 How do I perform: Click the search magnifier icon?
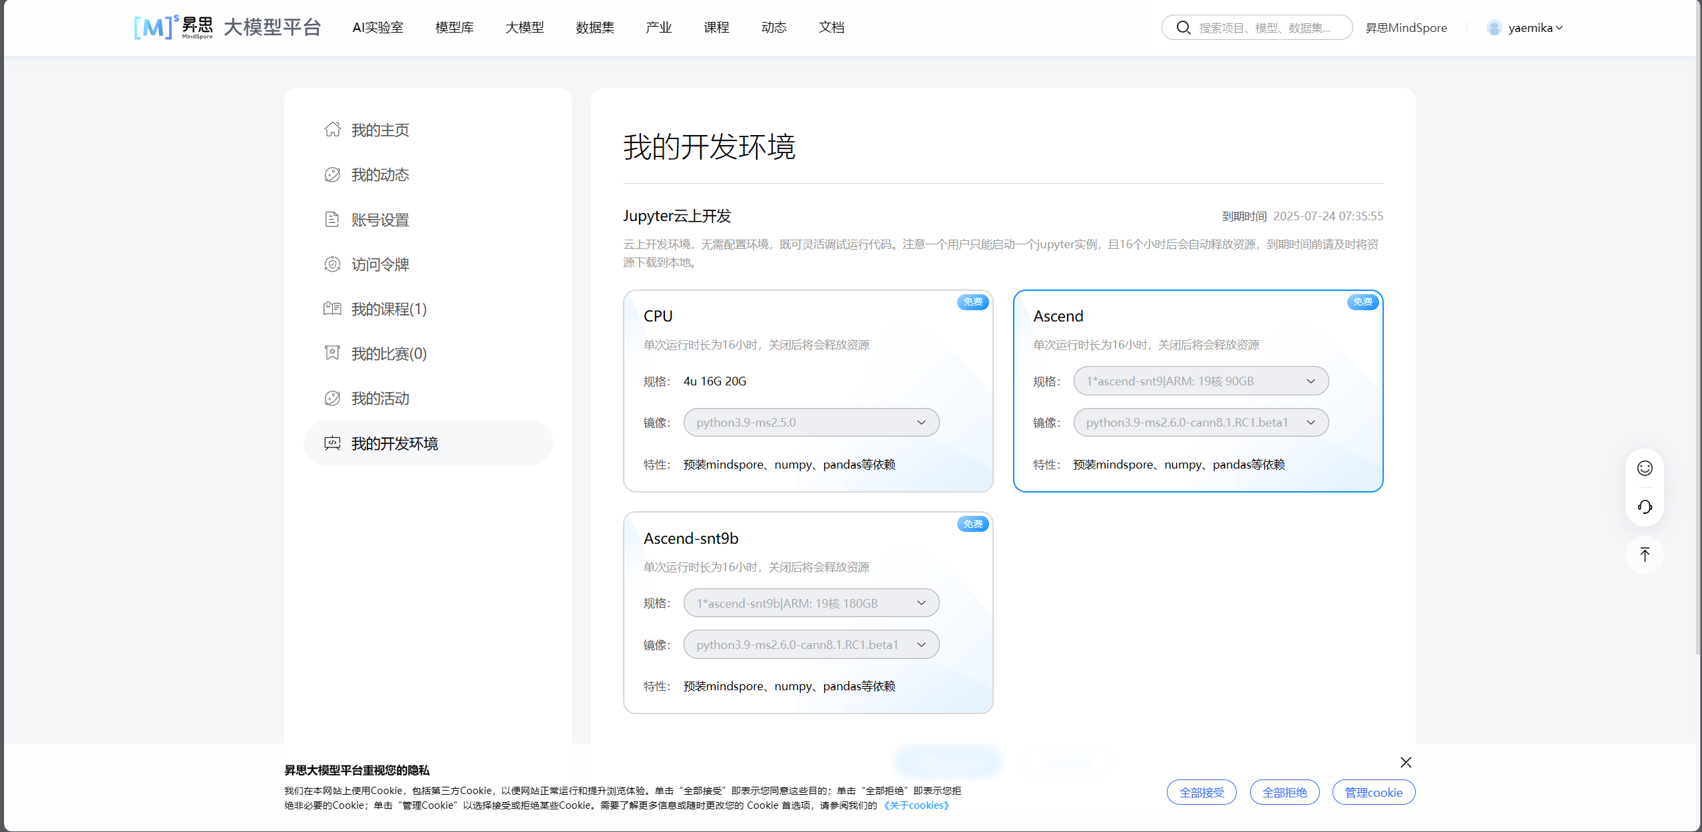click(1183, 28)
